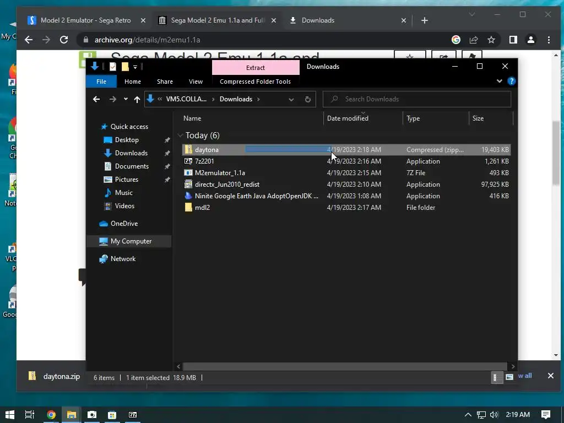Select the daytona zip file
This screenshot has height=423, width=564.
click(346, 150)
